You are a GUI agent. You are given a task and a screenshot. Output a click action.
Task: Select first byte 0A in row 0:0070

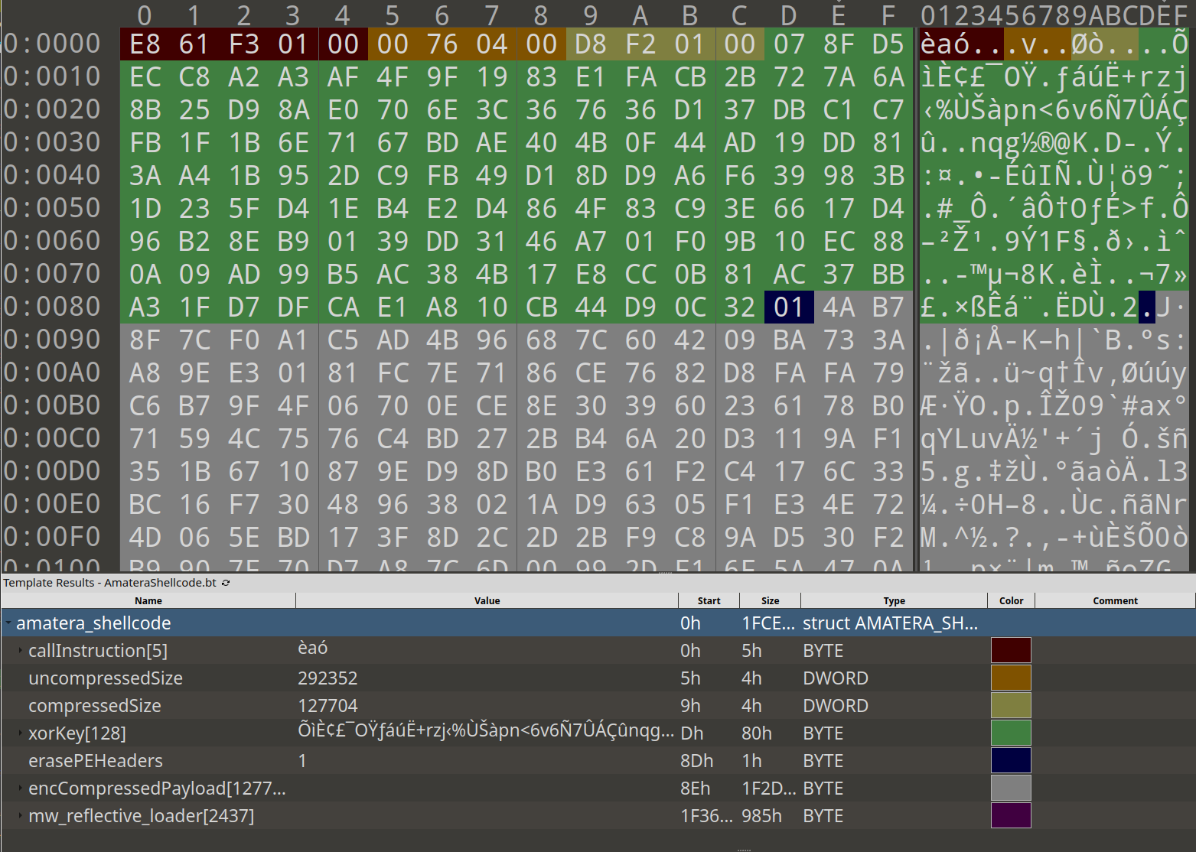(x=145, y=275)
